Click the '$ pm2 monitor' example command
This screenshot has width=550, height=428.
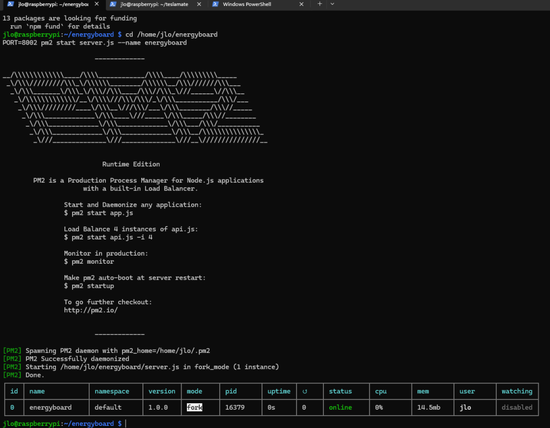coord(89,262)
